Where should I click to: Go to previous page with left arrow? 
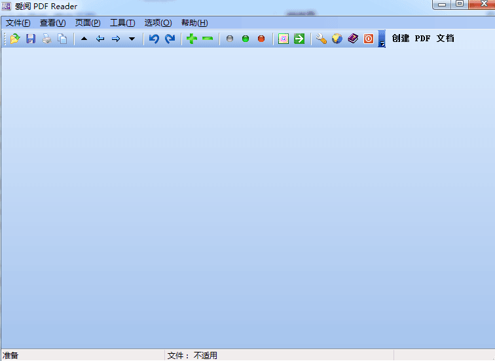click(x=100, y=39)
